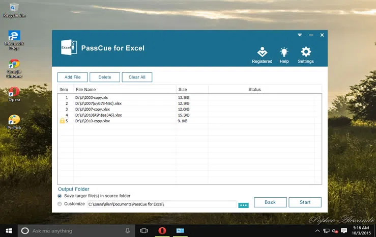
Task: Click the PassCue Excel logo icon
Action: pos(69,47)
